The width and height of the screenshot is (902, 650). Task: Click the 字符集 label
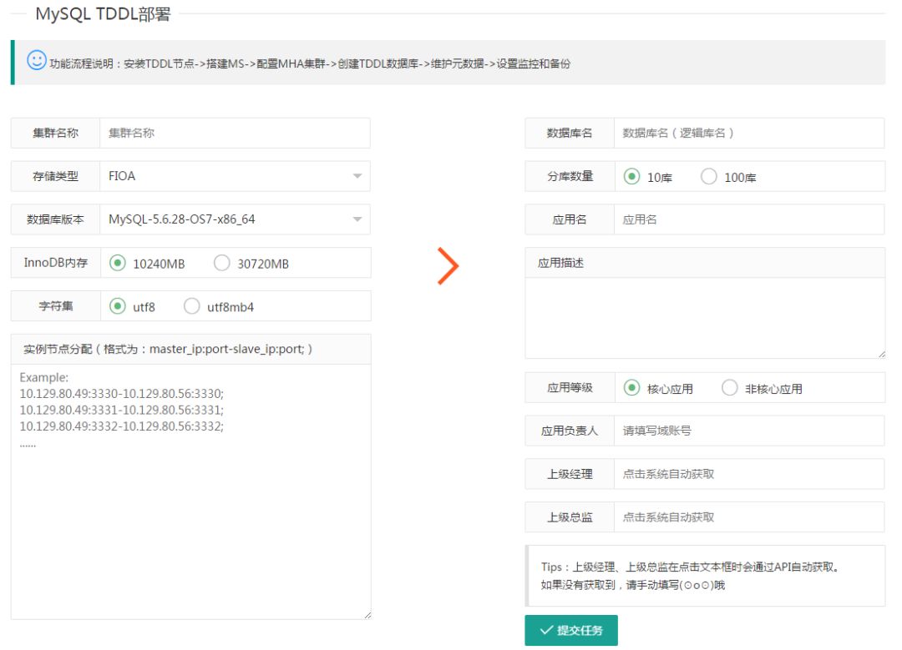(56, 305)
